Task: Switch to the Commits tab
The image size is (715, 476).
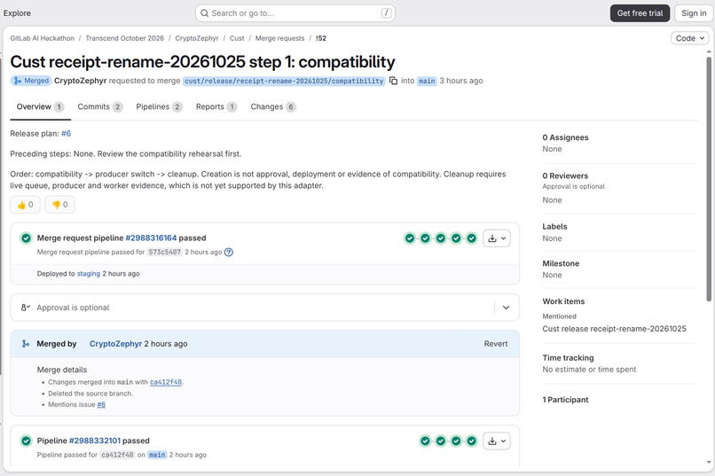Action: 100,106
